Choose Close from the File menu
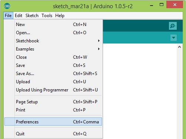Screen dimensions: 186x139 click(53, 57)
